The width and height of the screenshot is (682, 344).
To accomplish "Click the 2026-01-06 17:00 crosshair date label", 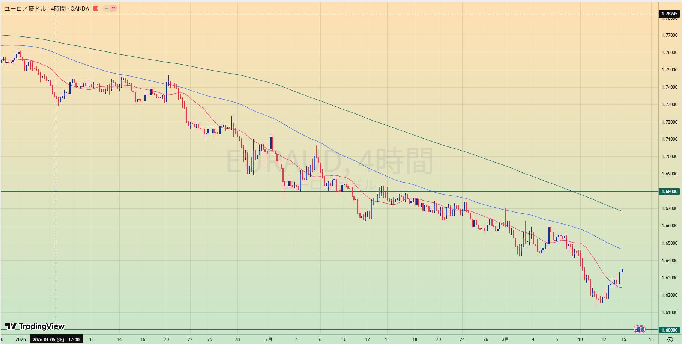I will [56, 339].
